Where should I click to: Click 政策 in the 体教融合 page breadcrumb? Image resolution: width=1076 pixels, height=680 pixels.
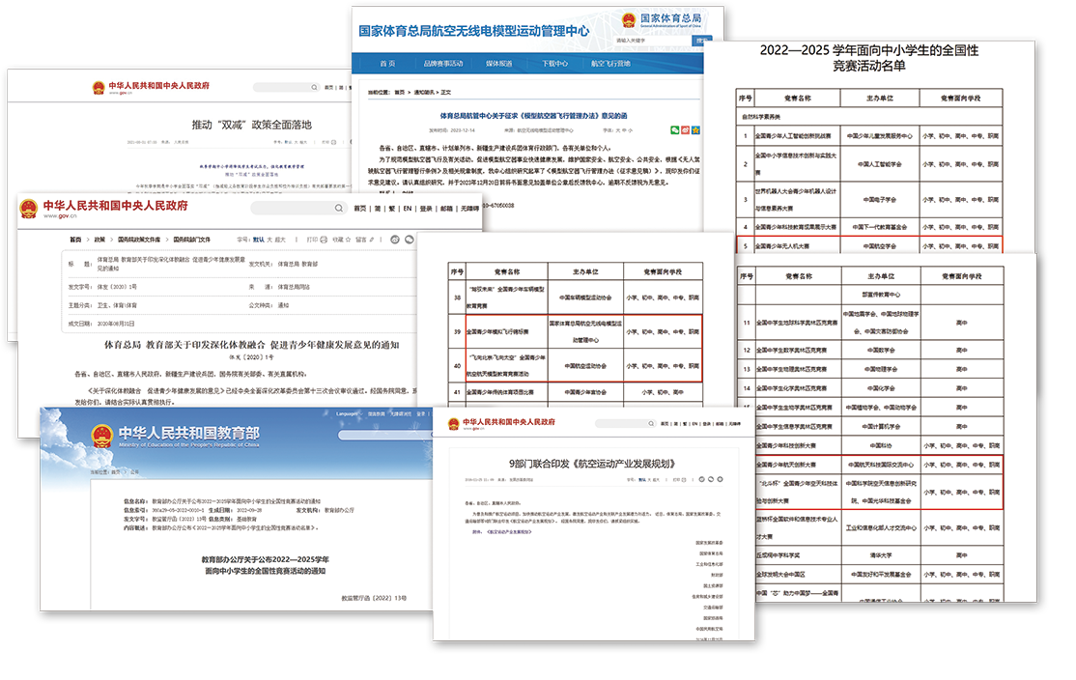tap(99, 240)
